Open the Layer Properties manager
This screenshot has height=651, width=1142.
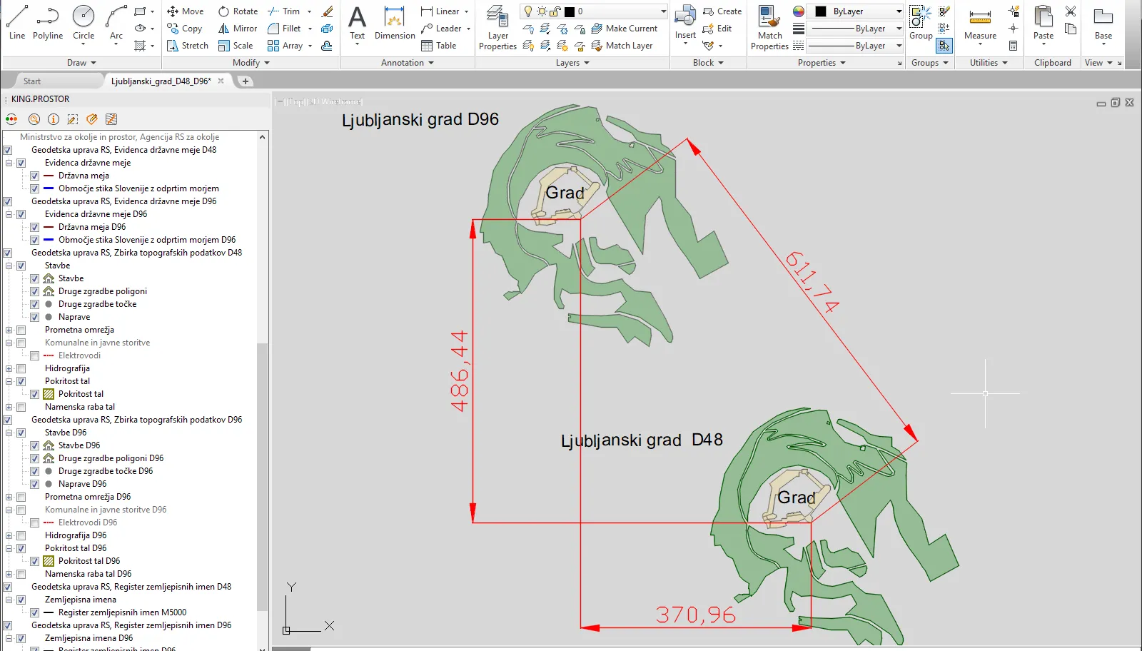[x=497, y=29]
